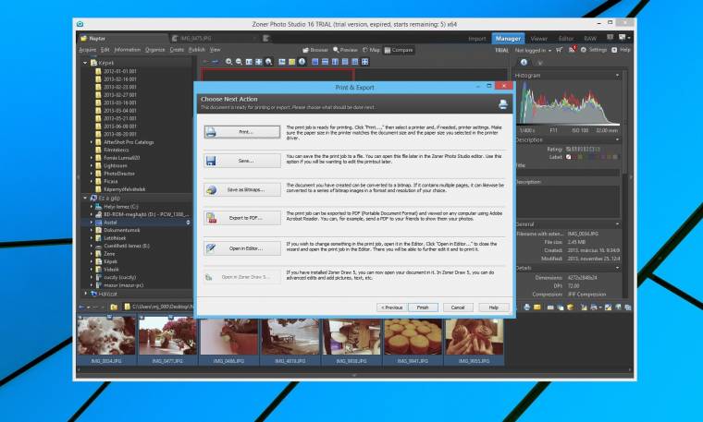
Task: Expand the Helyi lemez (C:) drive arrow
Action: pyautogui.click(x=92, y=207)
